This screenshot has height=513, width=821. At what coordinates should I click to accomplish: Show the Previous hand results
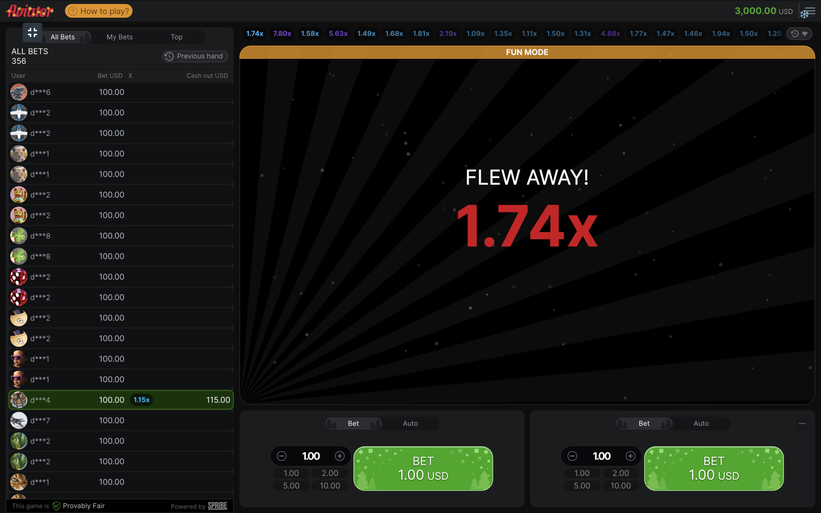[195, 56]
